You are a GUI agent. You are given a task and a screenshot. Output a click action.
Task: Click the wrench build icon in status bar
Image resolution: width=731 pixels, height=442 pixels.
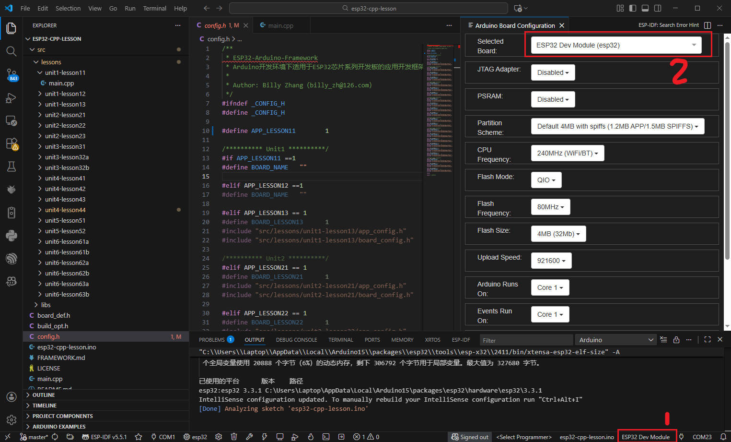coord(249,437)
